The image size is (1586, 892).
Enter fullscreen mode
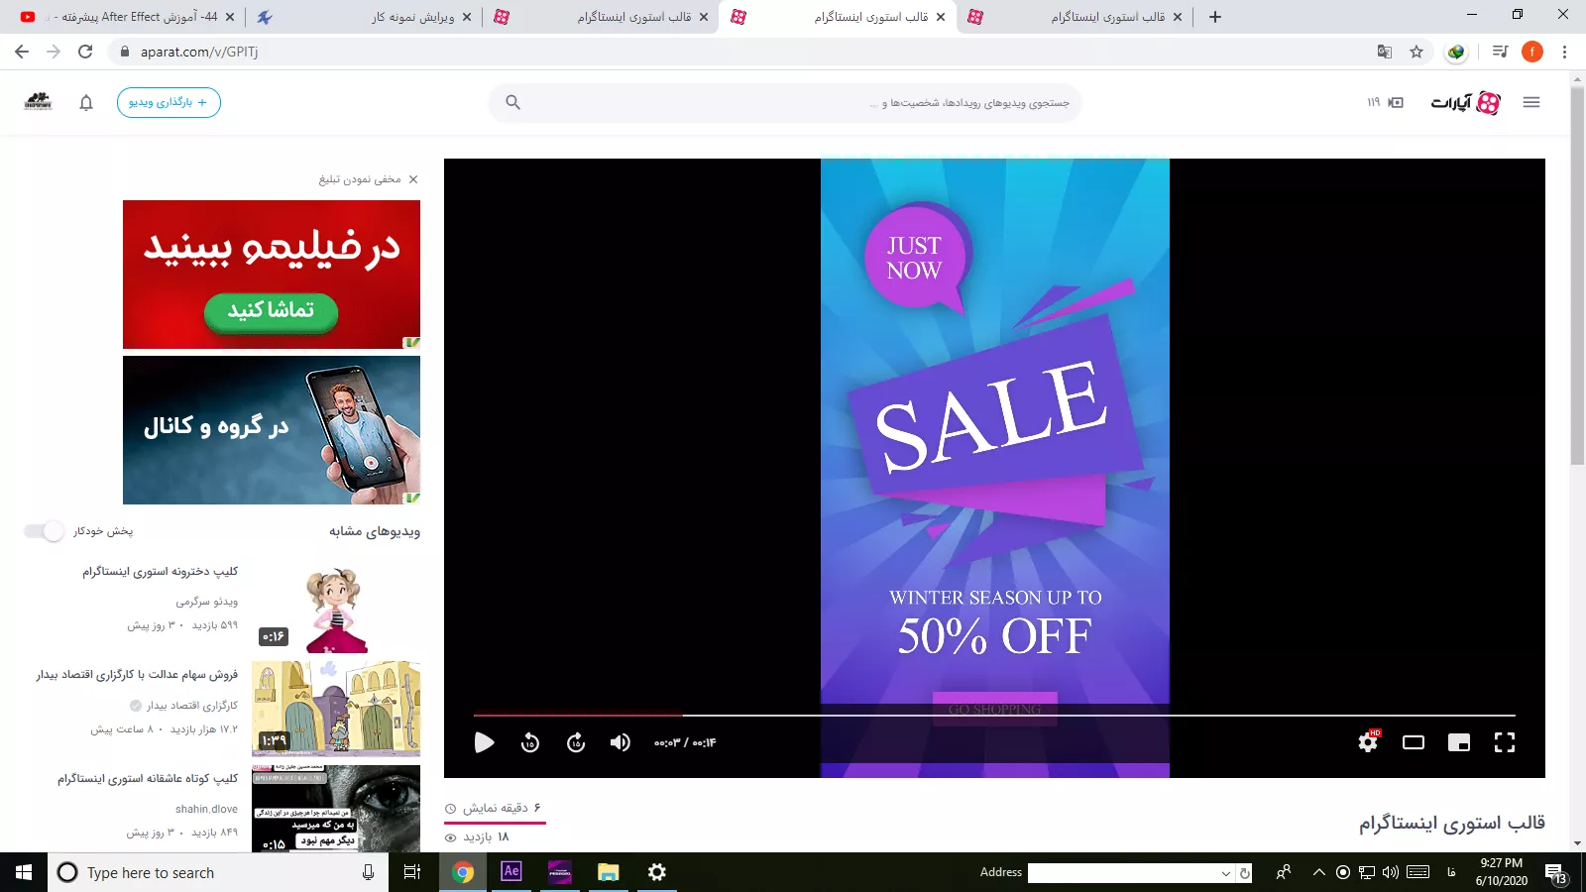point(1505,742)
